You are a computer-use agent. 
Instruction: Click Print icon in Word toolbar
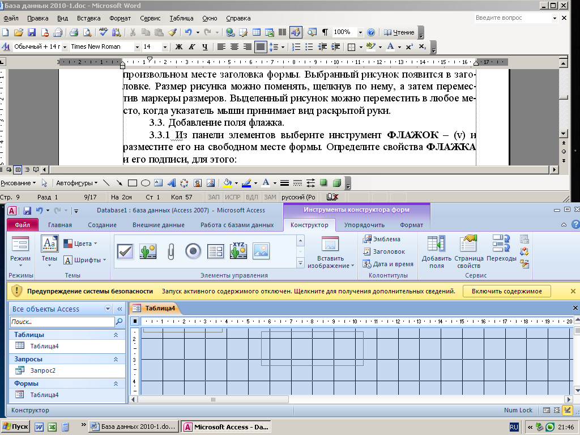coord(74,32)
